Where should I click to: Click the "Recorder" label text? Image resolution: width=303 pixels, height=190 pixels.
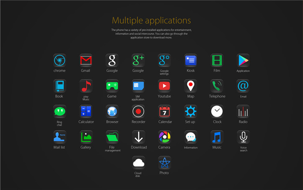click(x=138, y=122)
